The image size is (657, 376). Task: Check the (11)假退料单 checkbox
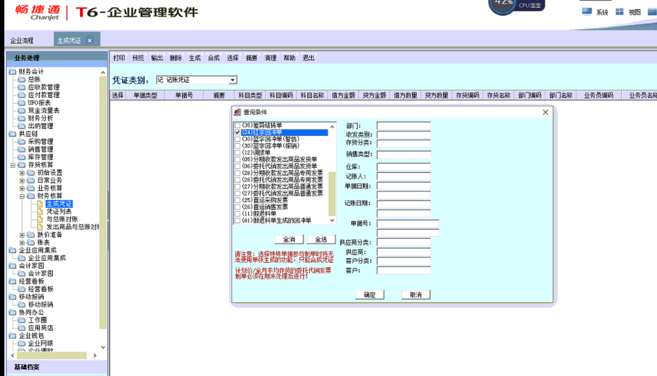[238, 214]
